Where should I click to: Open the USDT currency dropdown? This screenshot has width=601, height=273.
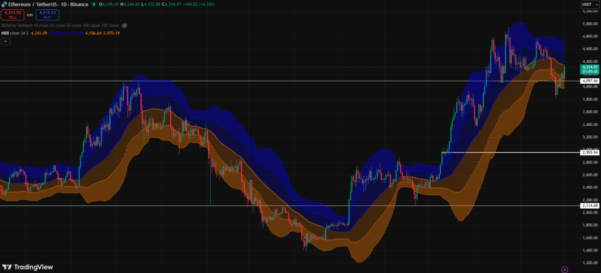tap(588, 5)
